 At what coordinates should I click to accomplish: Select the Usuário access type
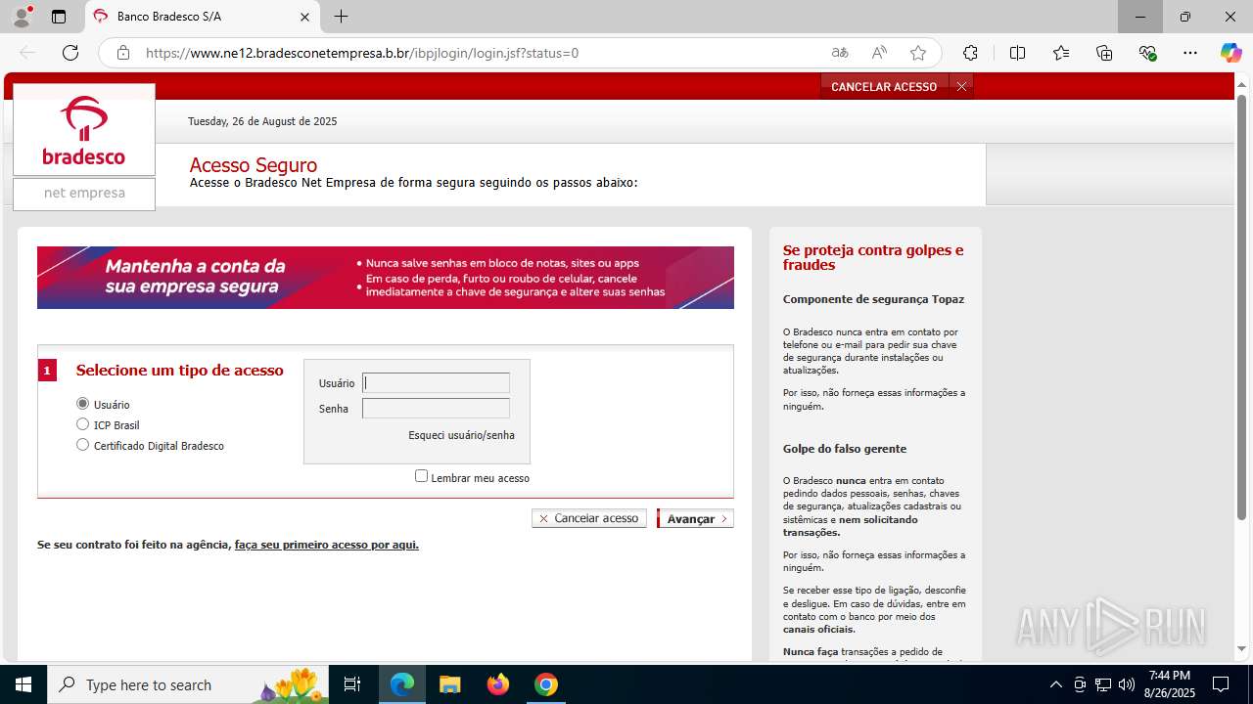[x=83, y=404]
